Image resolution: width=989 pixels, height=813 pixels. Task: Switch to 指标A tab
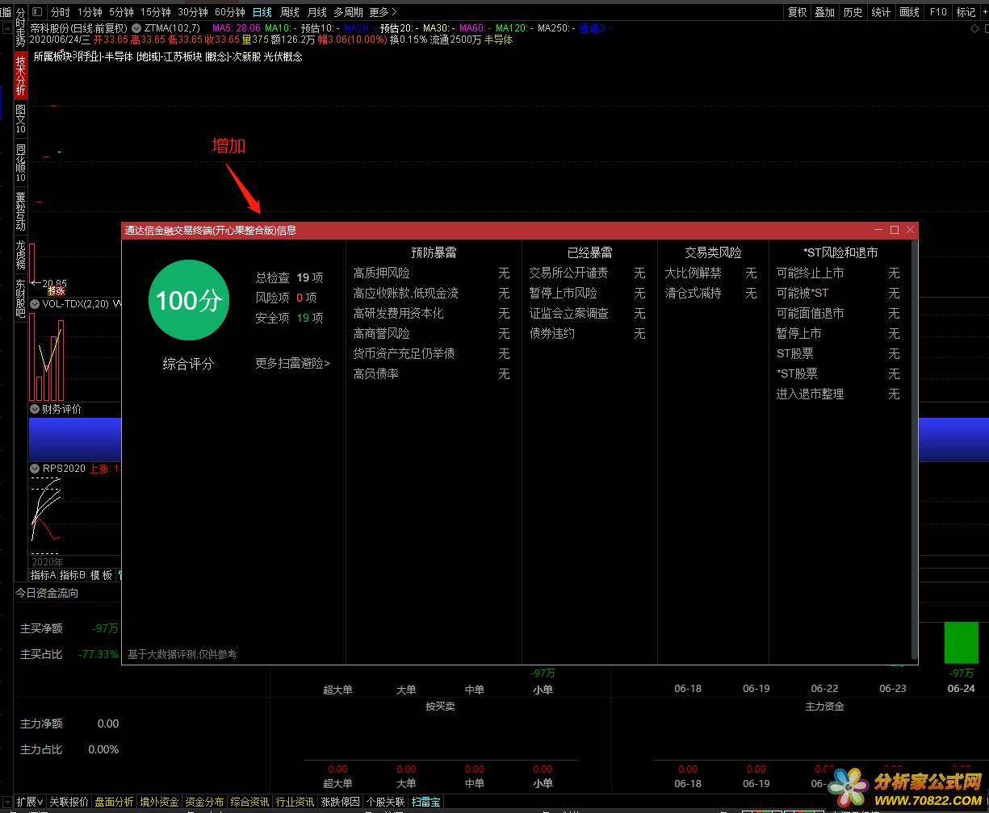pos(44,575)
